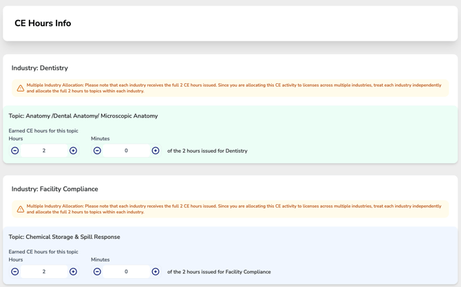461x287 pixels.
Task: Click the Industry: Facility Compliance heading
Action: (54, 189)
